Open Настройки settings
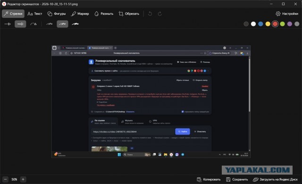The height and width of the screenshot is (184, 302). 287,14
